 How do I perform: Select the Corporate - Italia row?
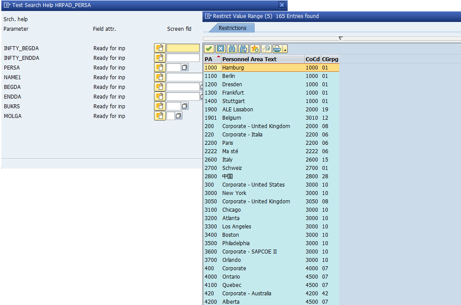tap(271, 134)
